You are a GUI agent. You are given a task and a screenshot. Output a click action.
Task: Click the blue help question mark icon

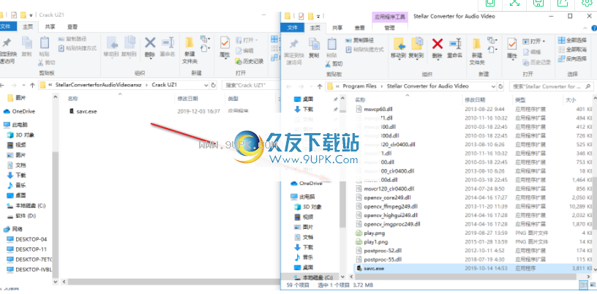pos(593,29)
